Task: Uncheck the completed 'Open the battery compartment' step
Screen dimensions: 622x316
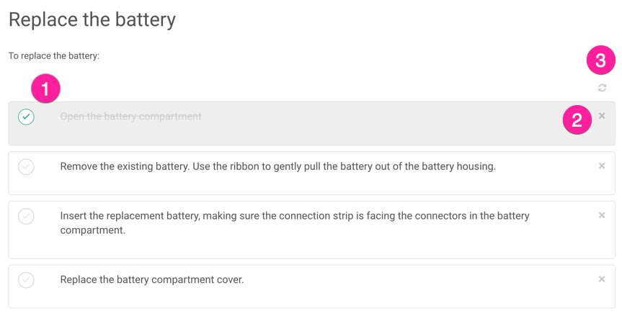Action: pos(26,117)
